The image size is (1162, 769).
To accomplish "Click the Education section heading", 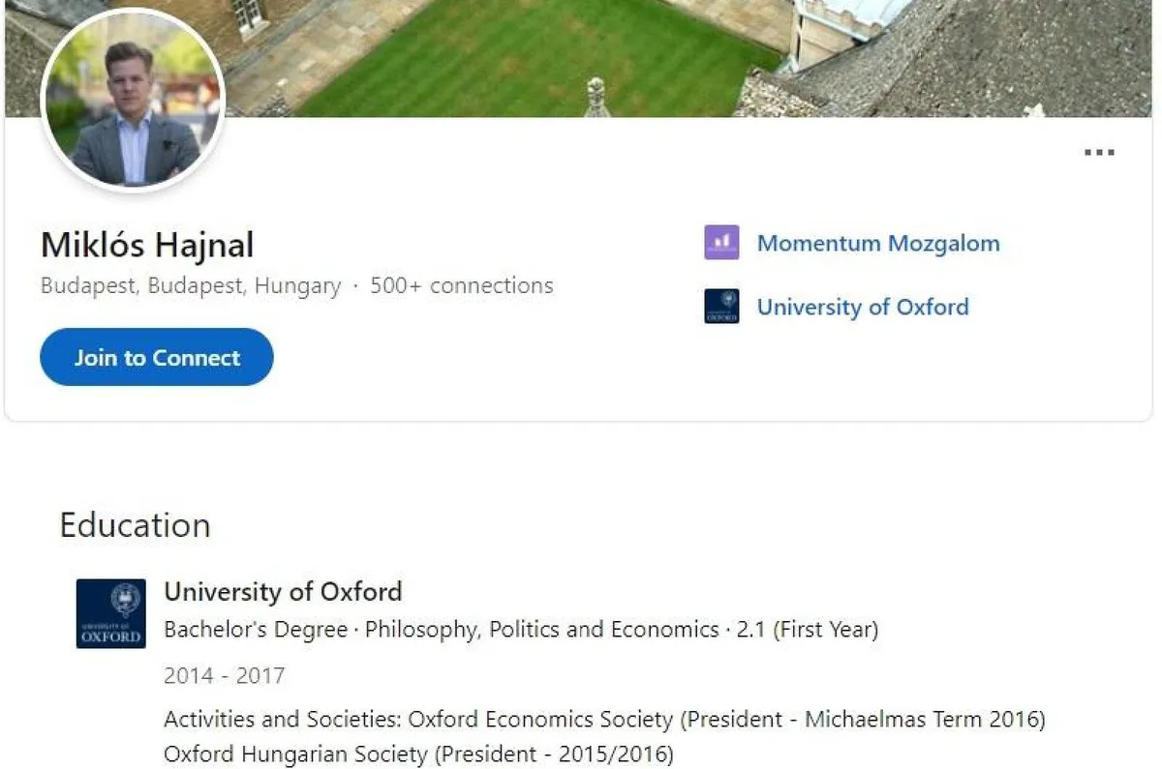I will click(x=135, y=525).
